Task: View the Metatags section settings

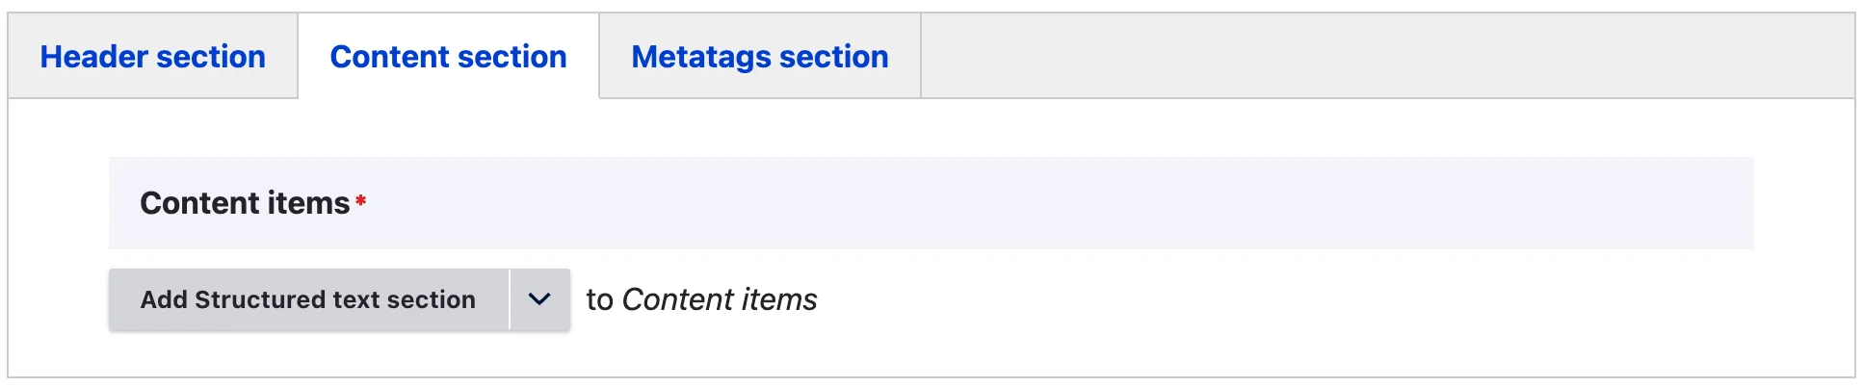Action: pyautogui.click(x=759, y=57)
